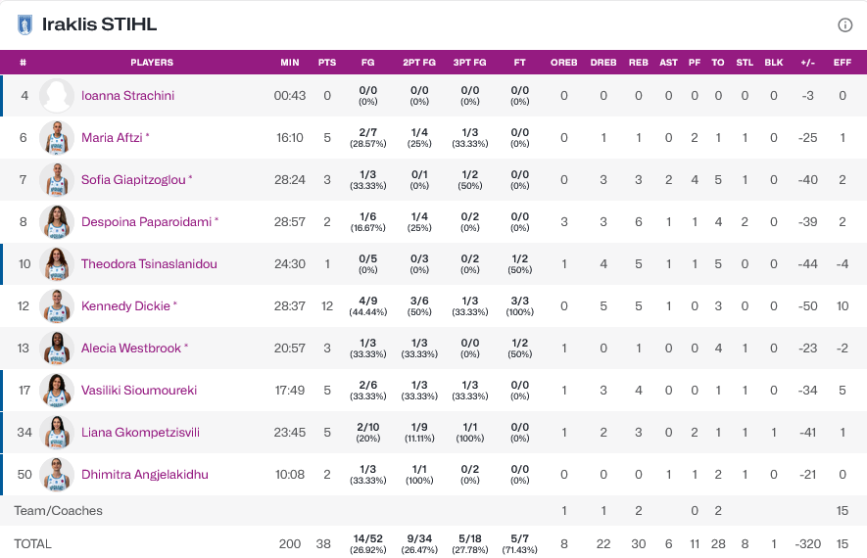Click Maria Aftzi's player photo

pyautogui.click(x=57, y=138)
